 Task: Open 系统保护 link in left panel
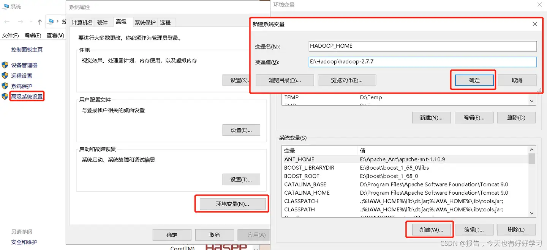[x=22, y=86]
